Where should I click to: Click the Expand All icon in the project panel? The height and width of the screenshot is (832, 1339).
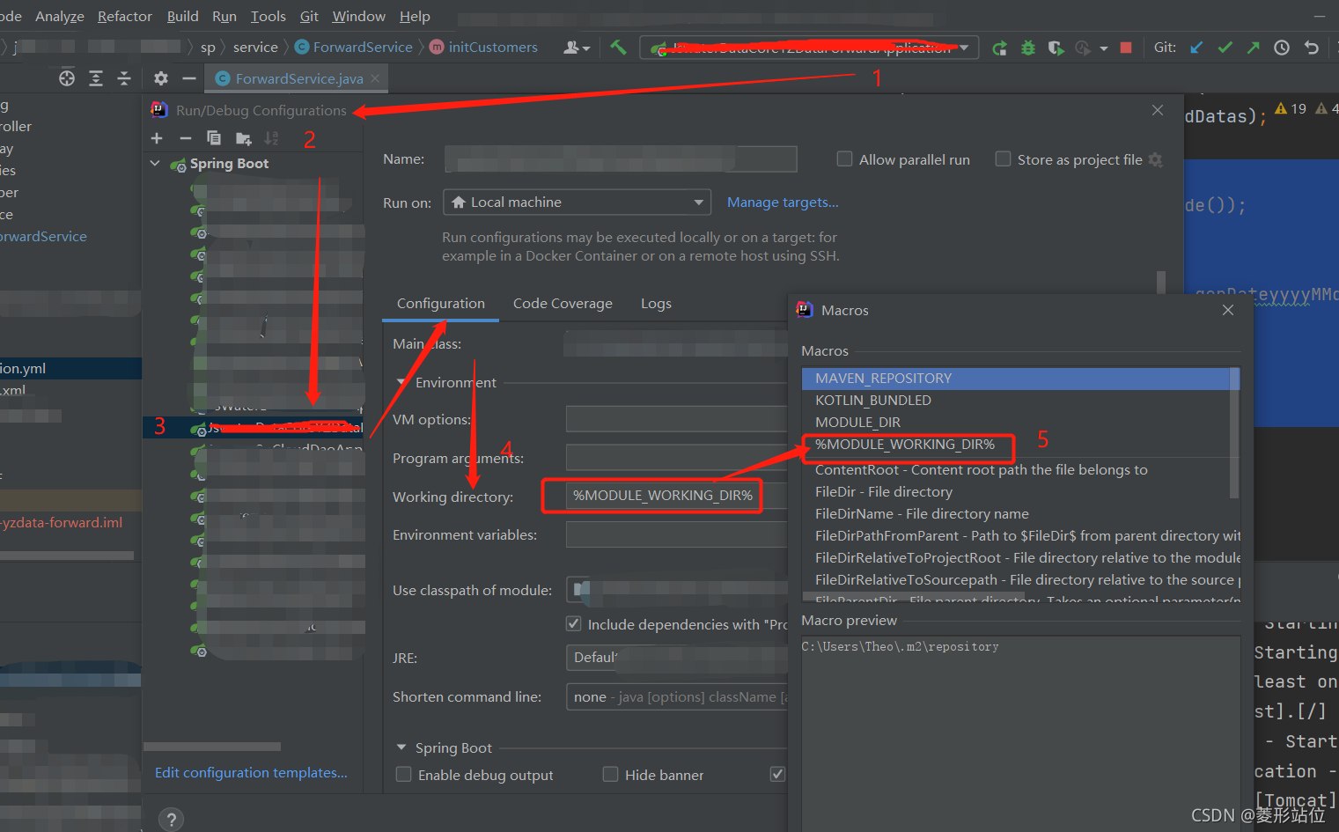pos(96,78)
